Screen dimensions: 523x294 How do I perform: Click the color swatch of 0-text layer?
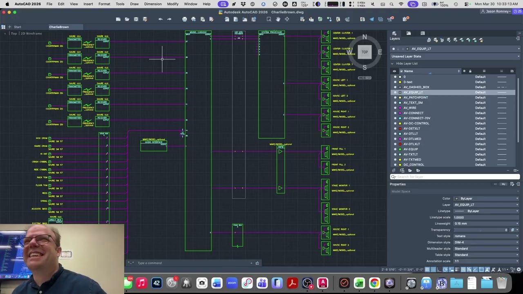point(400,82)
